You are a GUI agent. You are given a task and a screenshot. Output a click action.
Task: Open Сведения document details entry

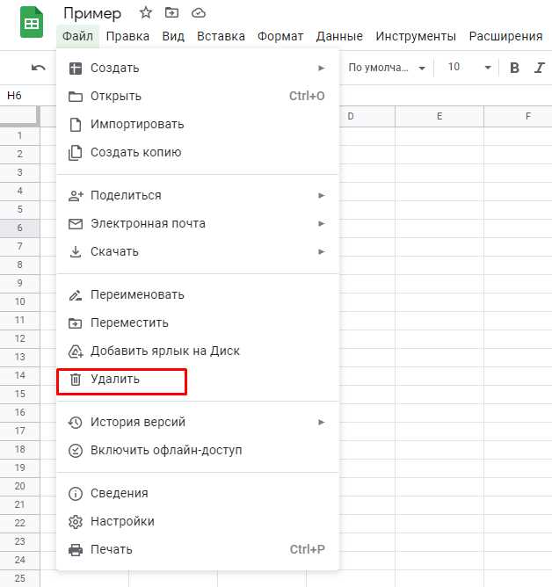(198, 493)
